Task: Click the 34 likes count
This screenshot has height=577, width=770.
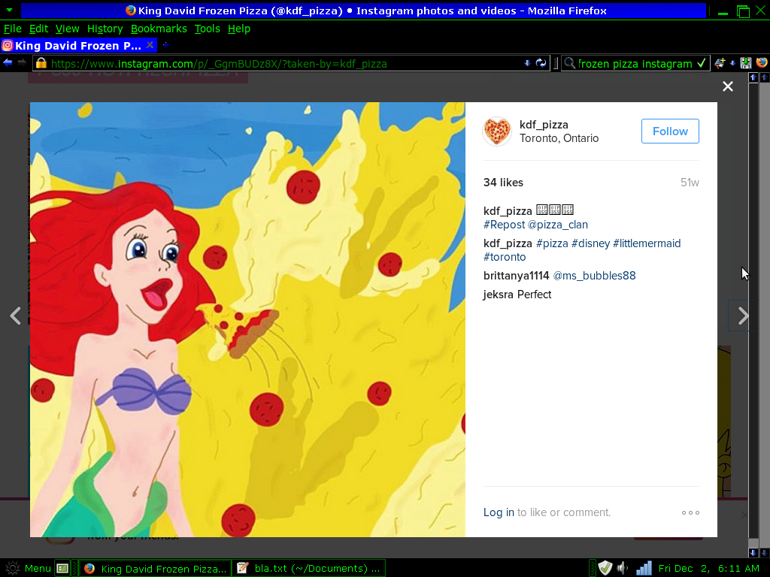Action: 503,183
